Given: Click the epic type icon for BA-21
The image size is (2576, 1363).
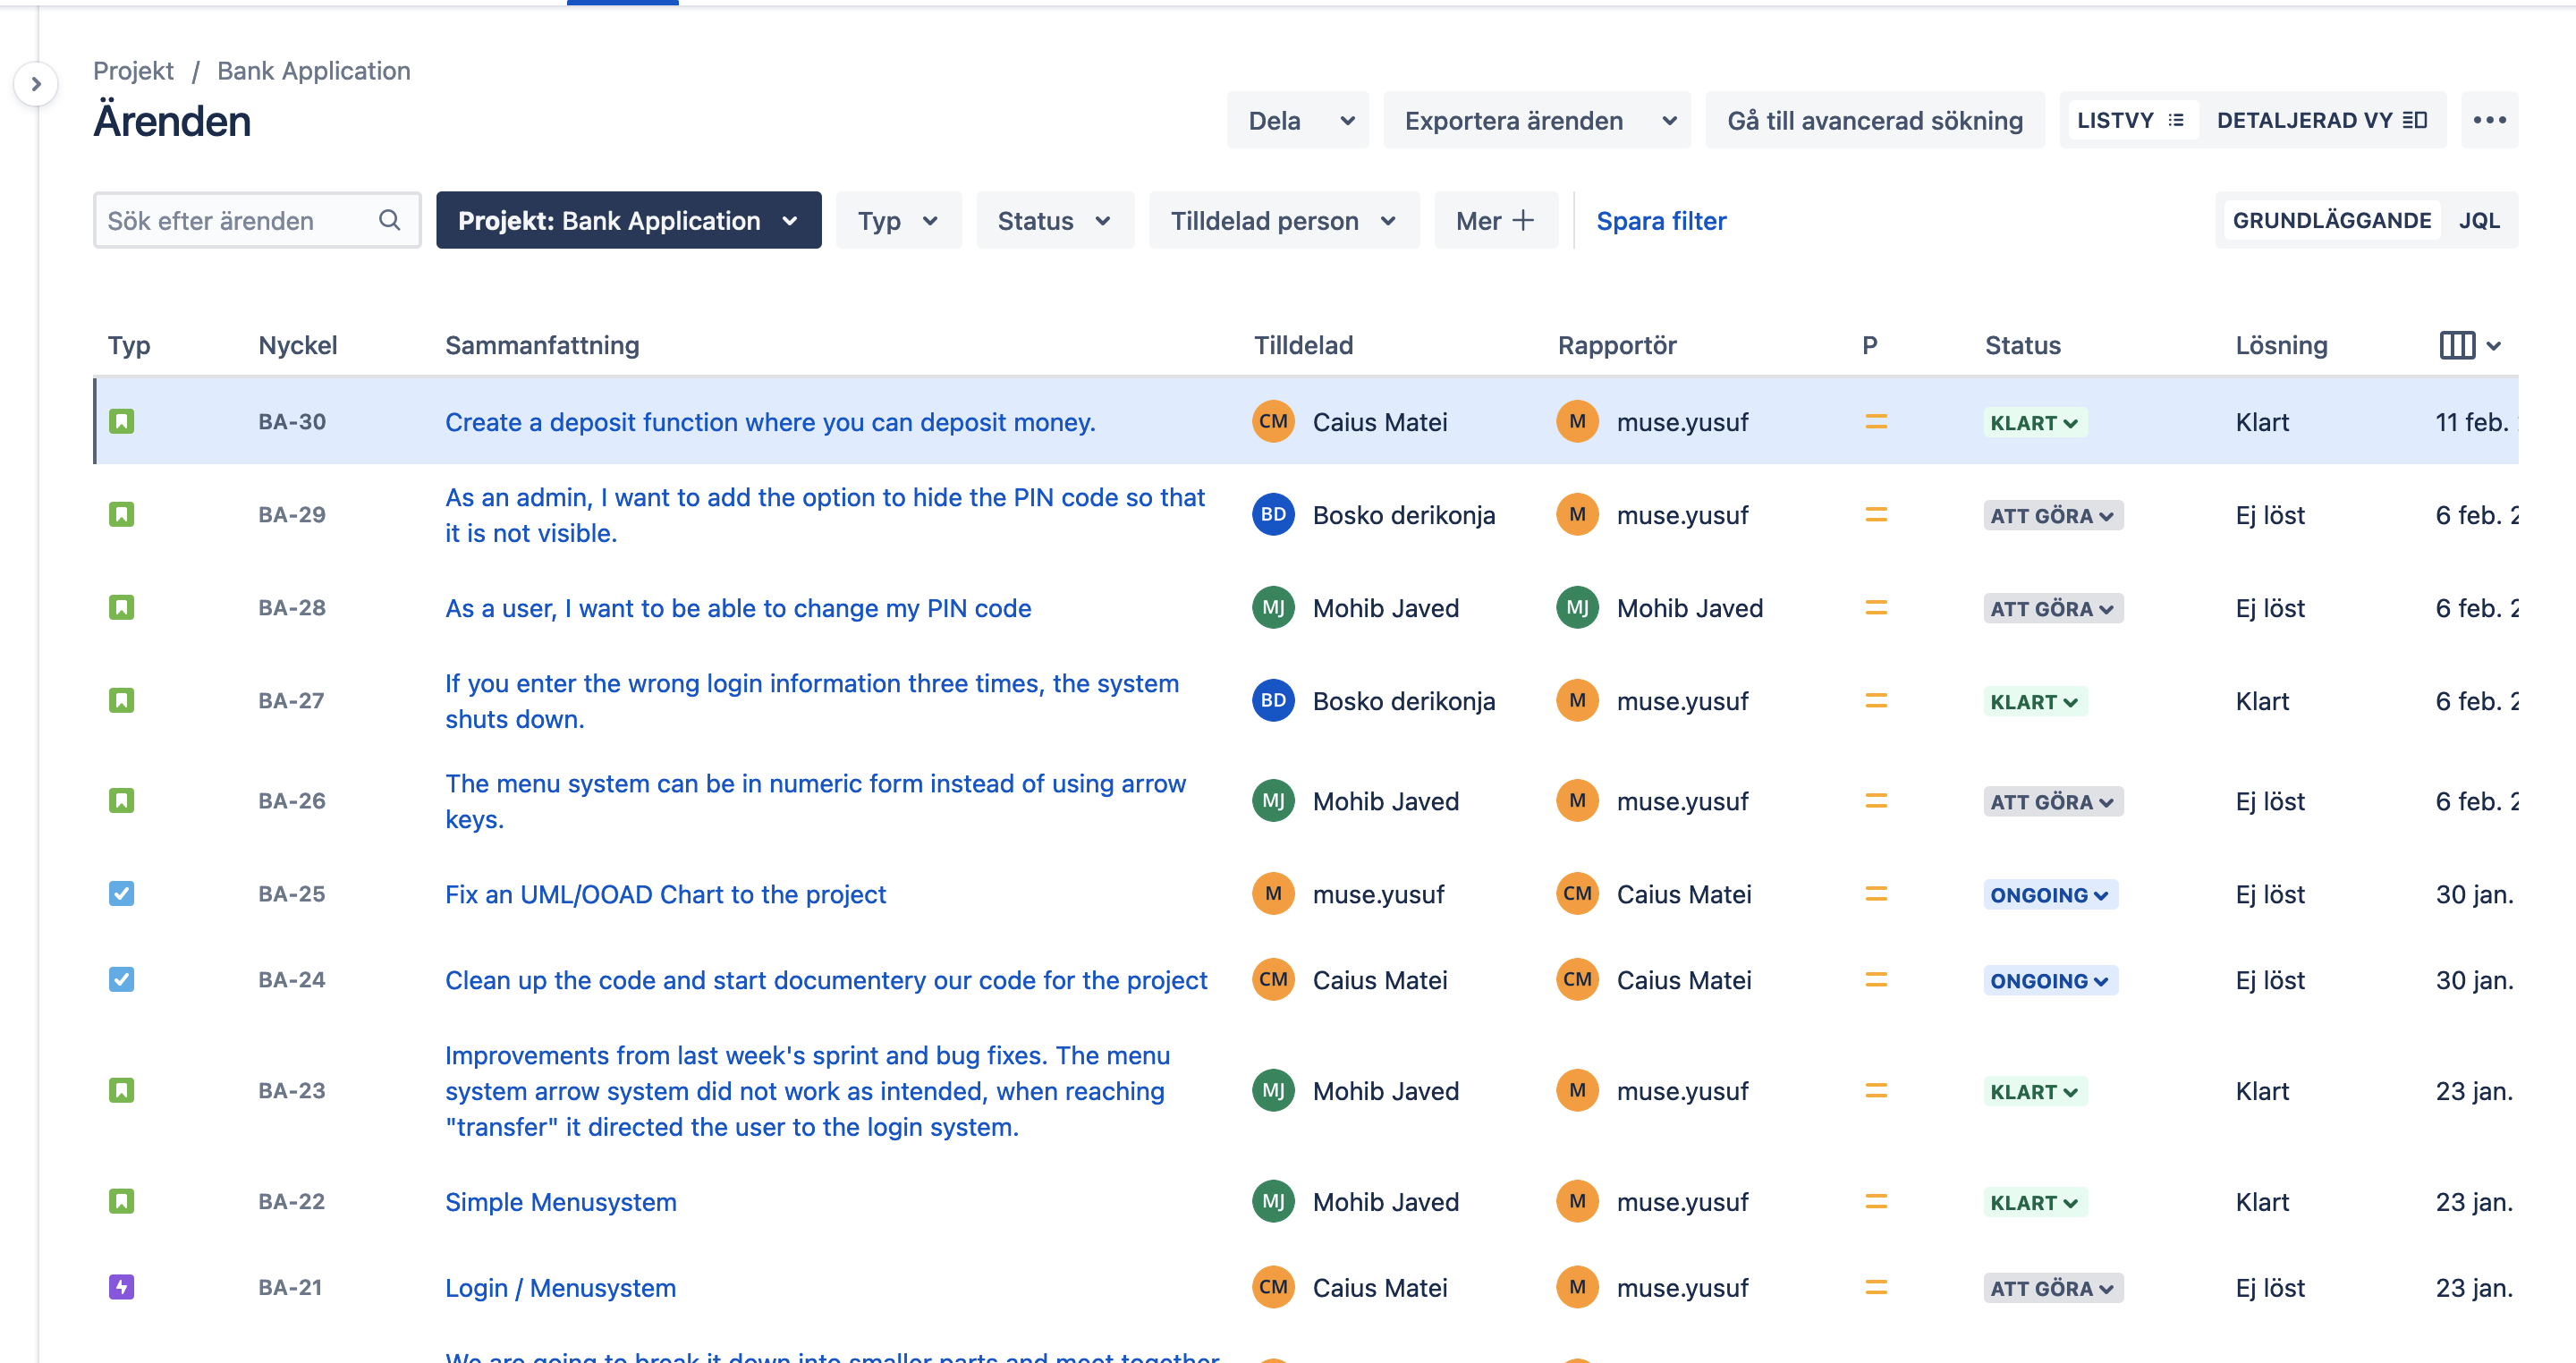Looking at the screenshot, I should [x=121, y=1287].
